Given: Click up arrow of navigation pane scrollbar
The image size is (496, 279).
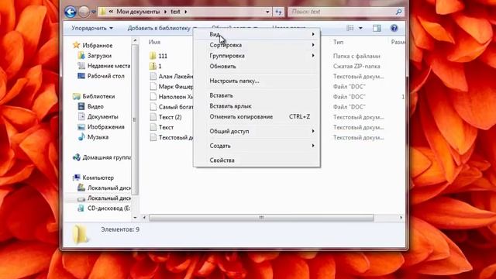Looking at the screenshot, I should click(135, 41).
